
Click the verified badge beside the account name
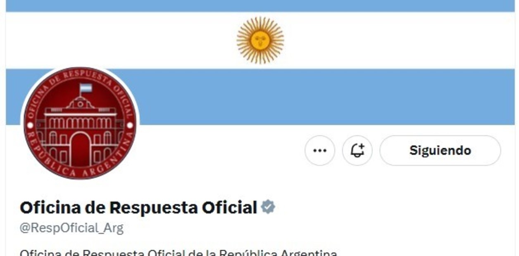click(x=268, y=207)
